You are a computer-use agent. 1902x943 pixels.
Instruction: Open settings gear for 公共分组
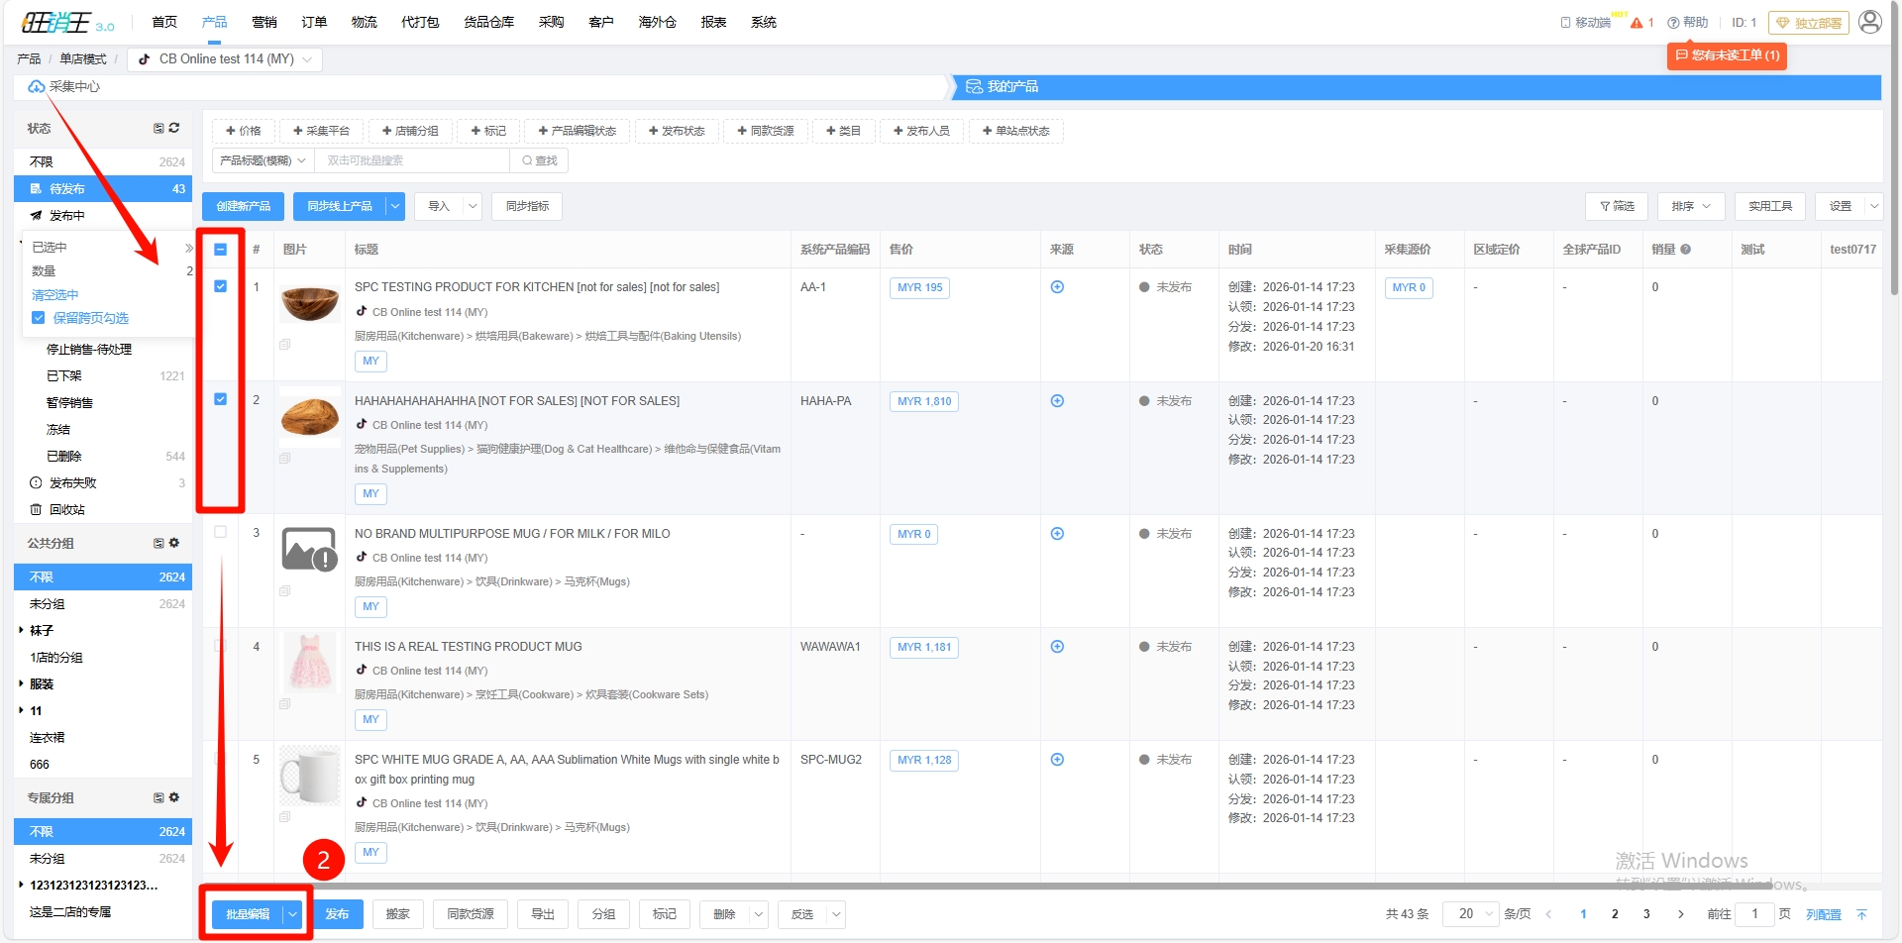point(174,543)
